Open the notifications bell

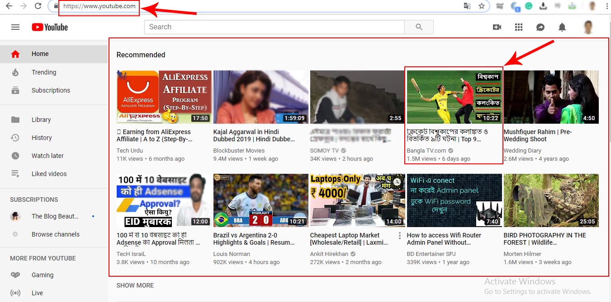click(x=562, y=27)
